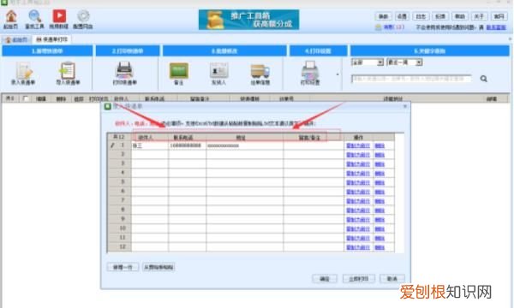Click the copy-row link in row 1
The image size is (514, 308).
coord(358,145)
